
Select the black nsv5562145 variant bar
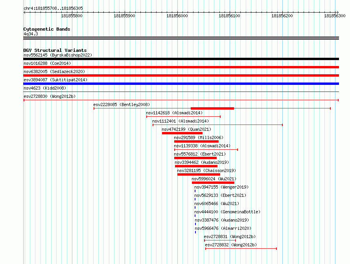pyautogui.click(x=181, y=59)
